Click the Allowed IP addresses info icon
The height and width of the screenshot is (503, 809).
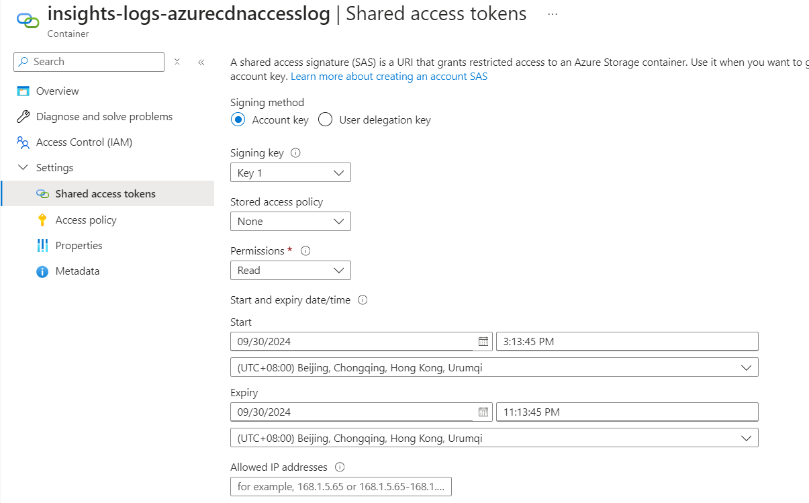coord(340,467)
